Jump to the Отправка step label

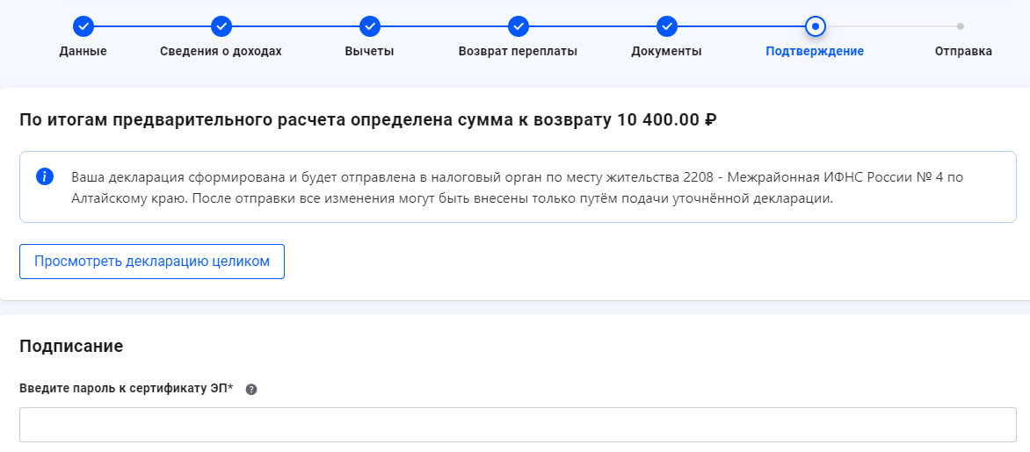coord(963,51)
